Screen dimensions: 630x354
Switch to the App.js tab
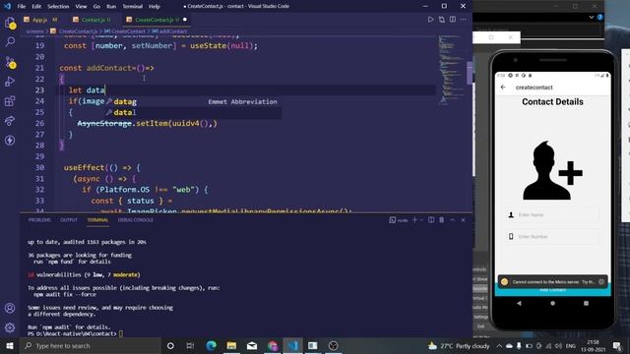click(40, 20)
